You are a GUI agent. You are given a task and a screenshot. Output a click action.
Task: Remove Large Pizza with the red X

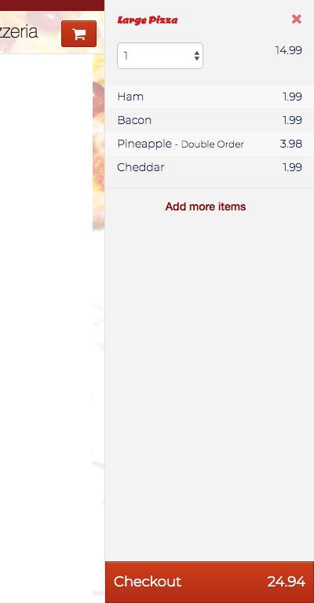(x=296, y=19)
